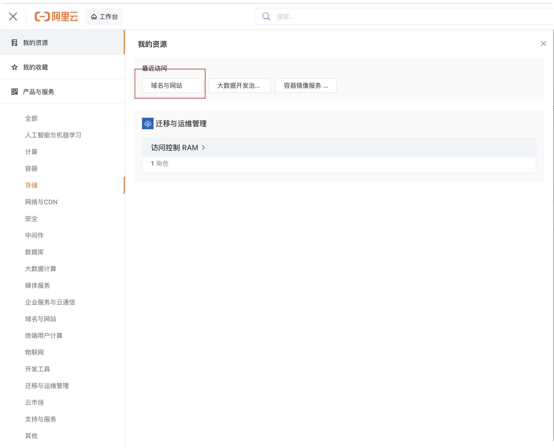Click the 最近访问 label
The height and width of the screenshot is (448, 554).
[x=155, y=68]
